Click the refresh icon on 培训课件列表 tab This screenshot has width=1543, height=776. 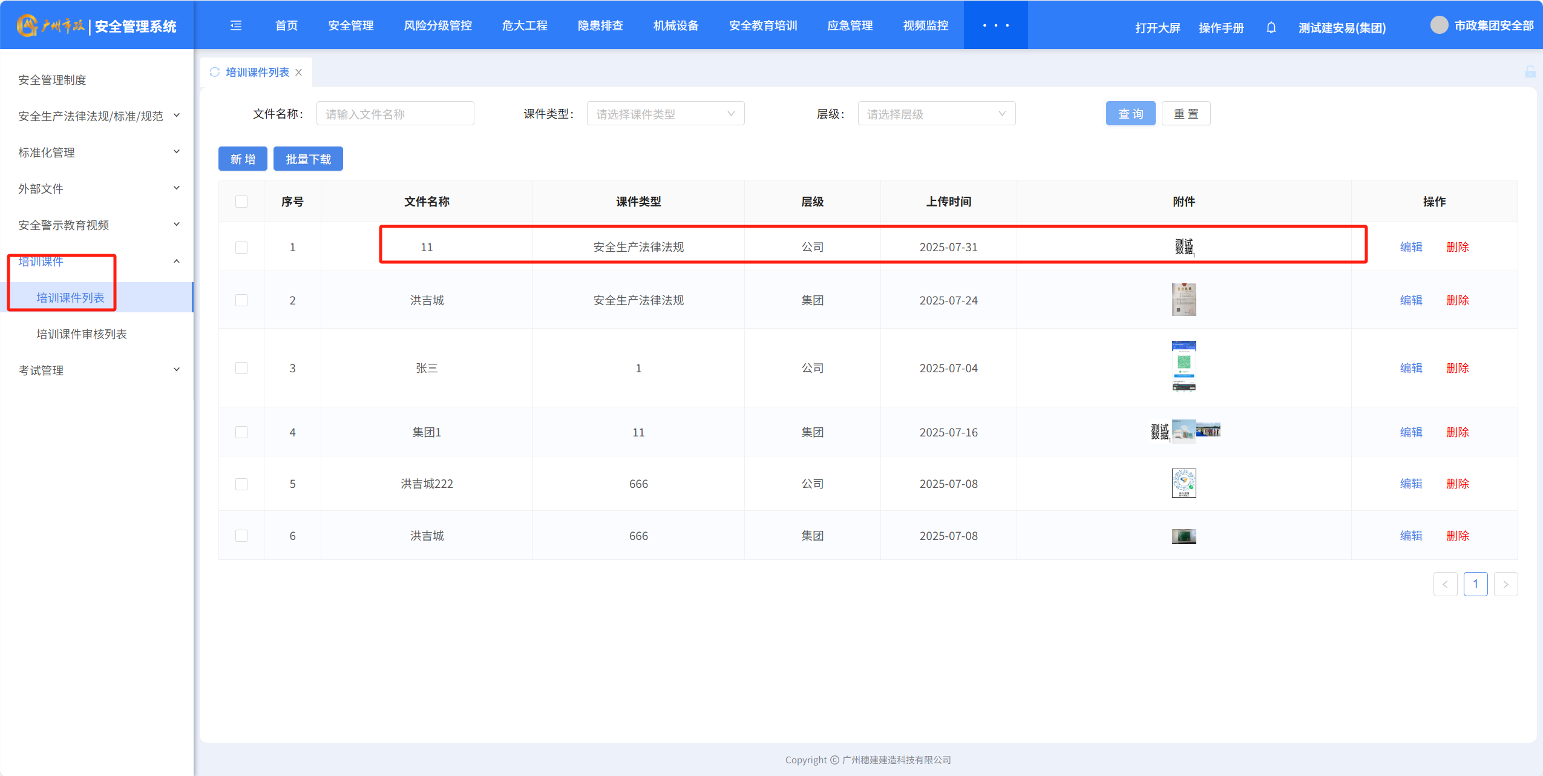[214, 72]
